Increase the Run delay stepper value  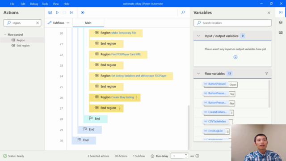[x=186, y=155]
